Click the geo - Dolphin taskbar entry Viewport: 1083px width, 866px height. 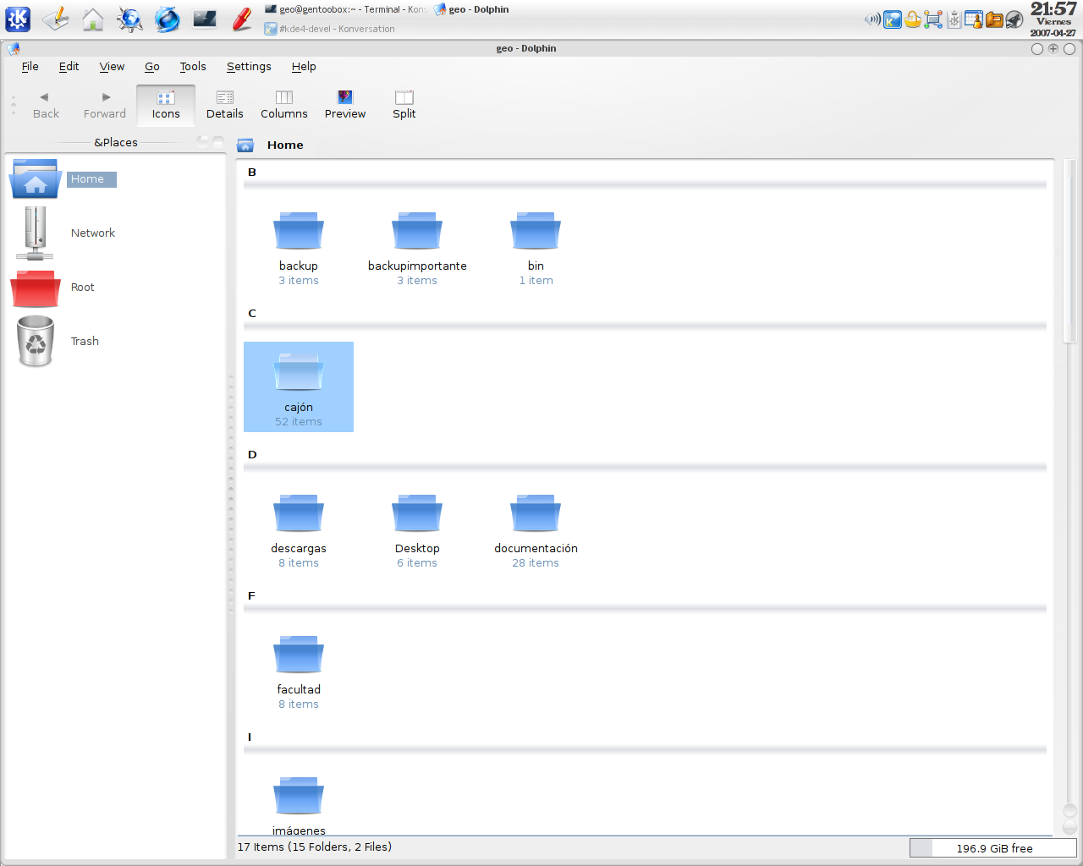click(471, 9)
